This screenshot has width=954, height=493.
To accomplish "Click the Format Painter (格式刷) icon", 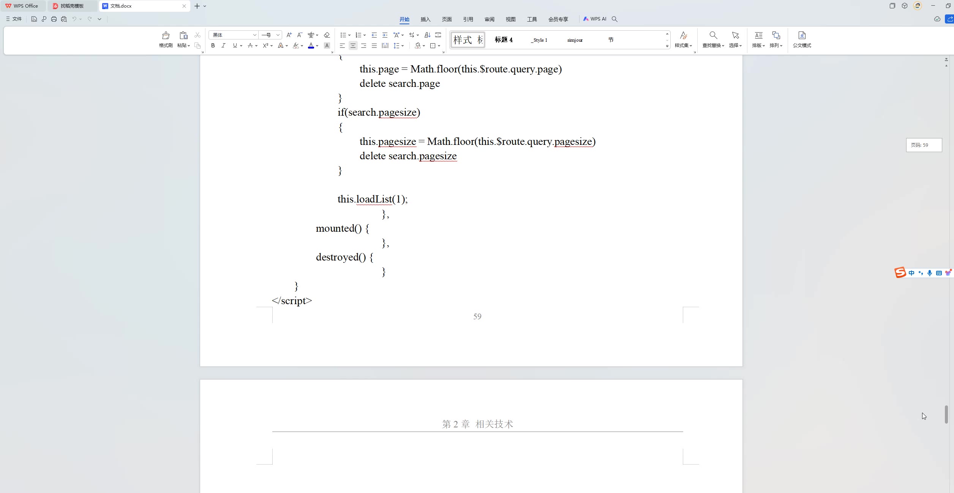I will click(166, 35).
